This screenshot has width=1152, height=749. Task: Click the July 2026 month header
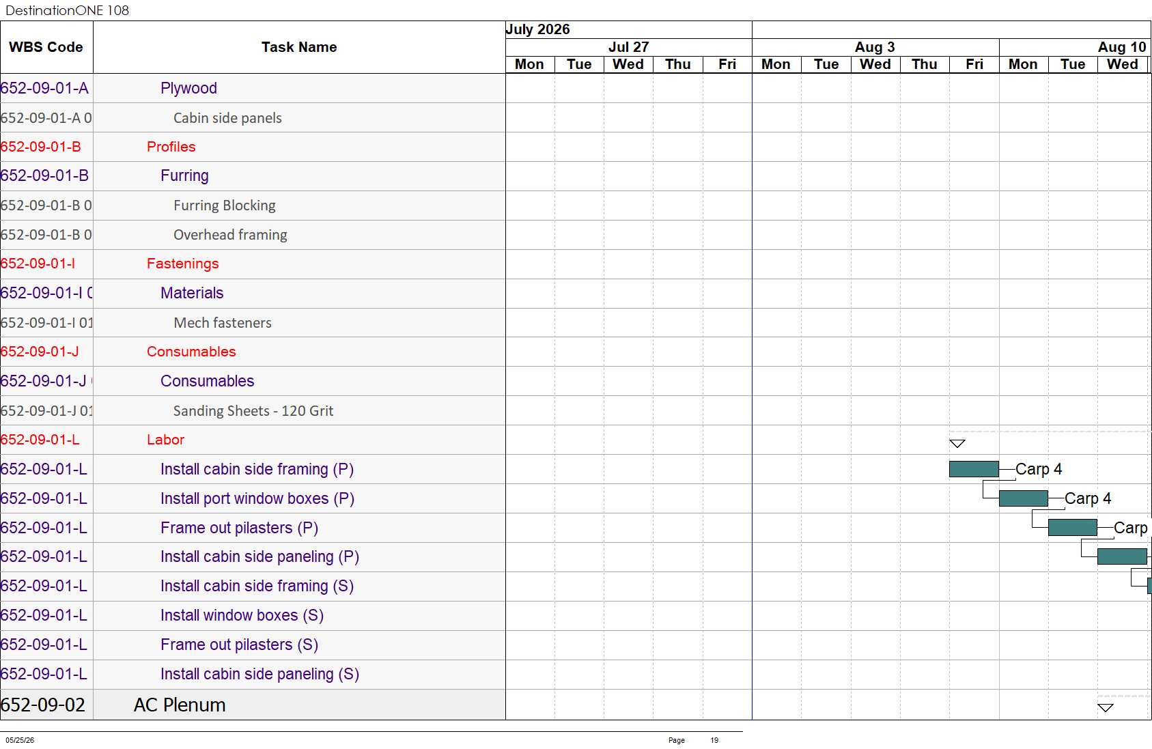pos(537,29)
